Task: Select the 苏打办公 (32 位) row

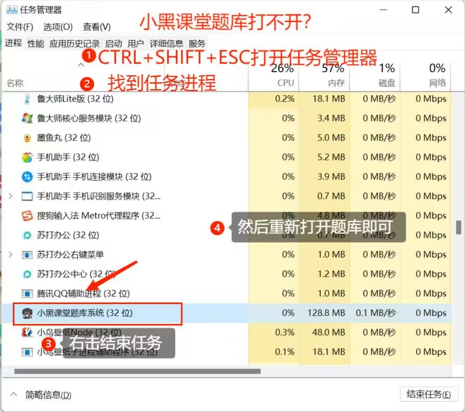Action: click(x=227, y=235)
